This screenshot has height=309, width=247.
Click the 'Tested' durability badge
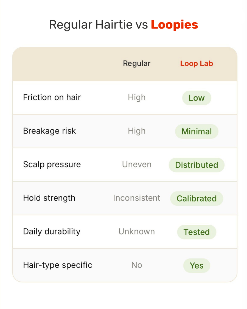click(197, 232)
